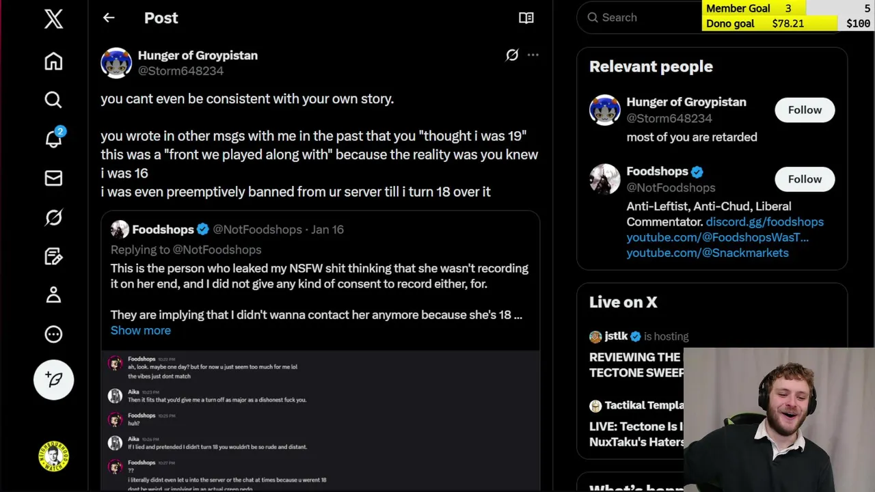
Task: Open Messages envelope icon
Action: (x=53, y=178)
